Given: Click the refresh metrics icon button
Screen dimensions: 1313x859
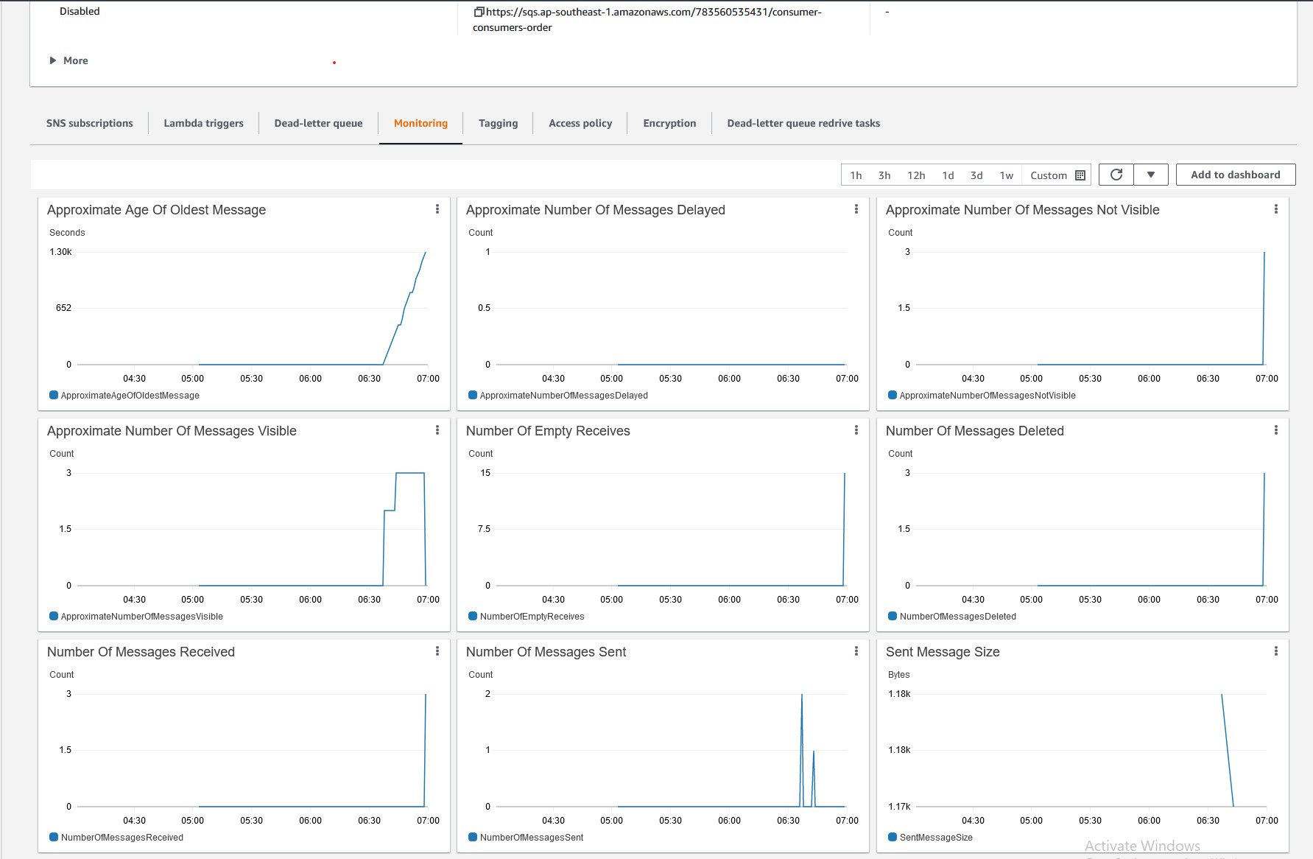Looking at the screenshot, I should pyautogui.click(x=1116, y=175).
